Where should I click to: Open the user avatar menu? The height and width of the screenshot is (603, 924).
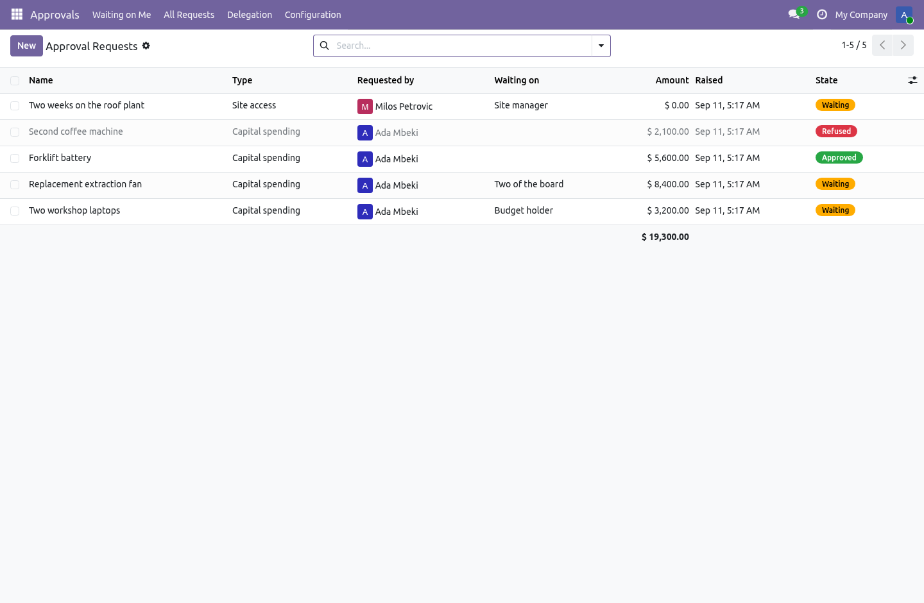904,14
